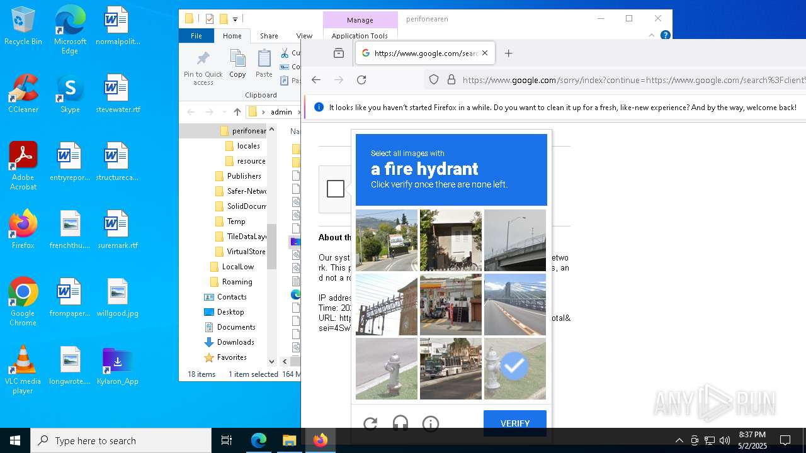Open Task View on the taskbar
Viewport: 806px width, 453px height.
click(227, 440)
